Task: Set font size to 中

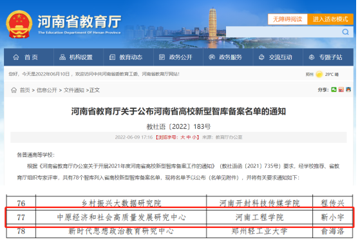Action: 189,137
